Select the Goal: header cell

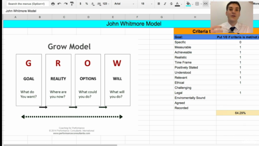click(x=195, y=37)
